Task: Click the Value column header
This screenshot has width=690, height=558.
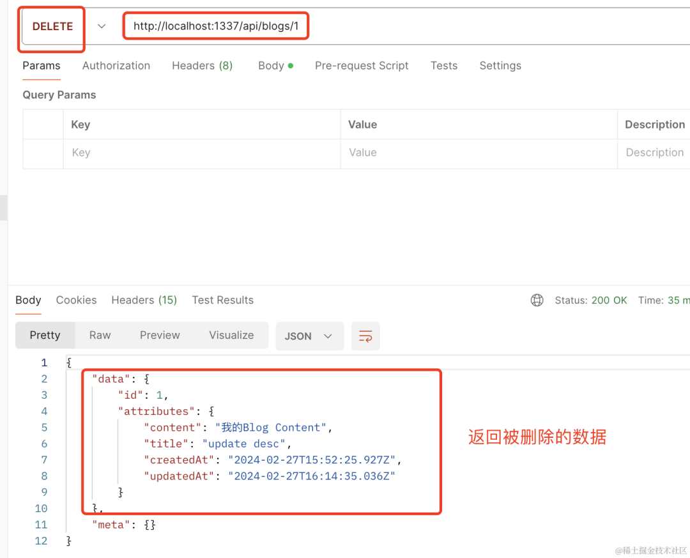Action: tap(363, 125)
